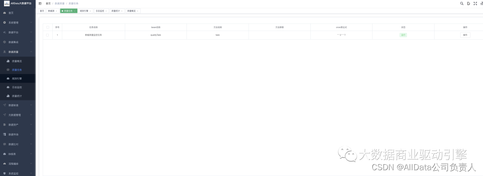The width and height of the screenshot is (483, 176).
Task: Click the 方法参数 column header
Action: click(280, 27)
